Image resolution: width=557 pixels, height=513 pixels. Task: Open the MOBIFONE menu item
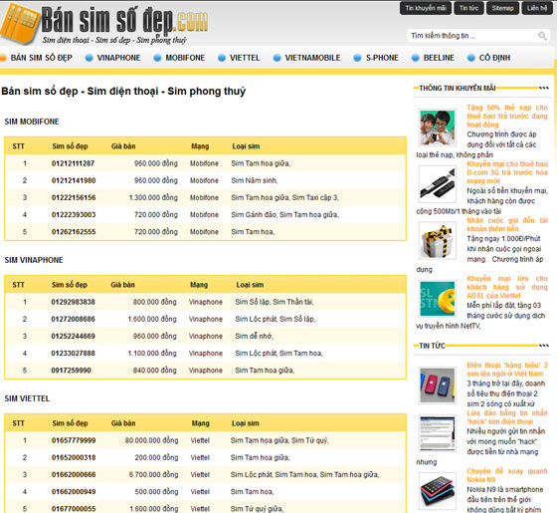click(x=185, y=58)
